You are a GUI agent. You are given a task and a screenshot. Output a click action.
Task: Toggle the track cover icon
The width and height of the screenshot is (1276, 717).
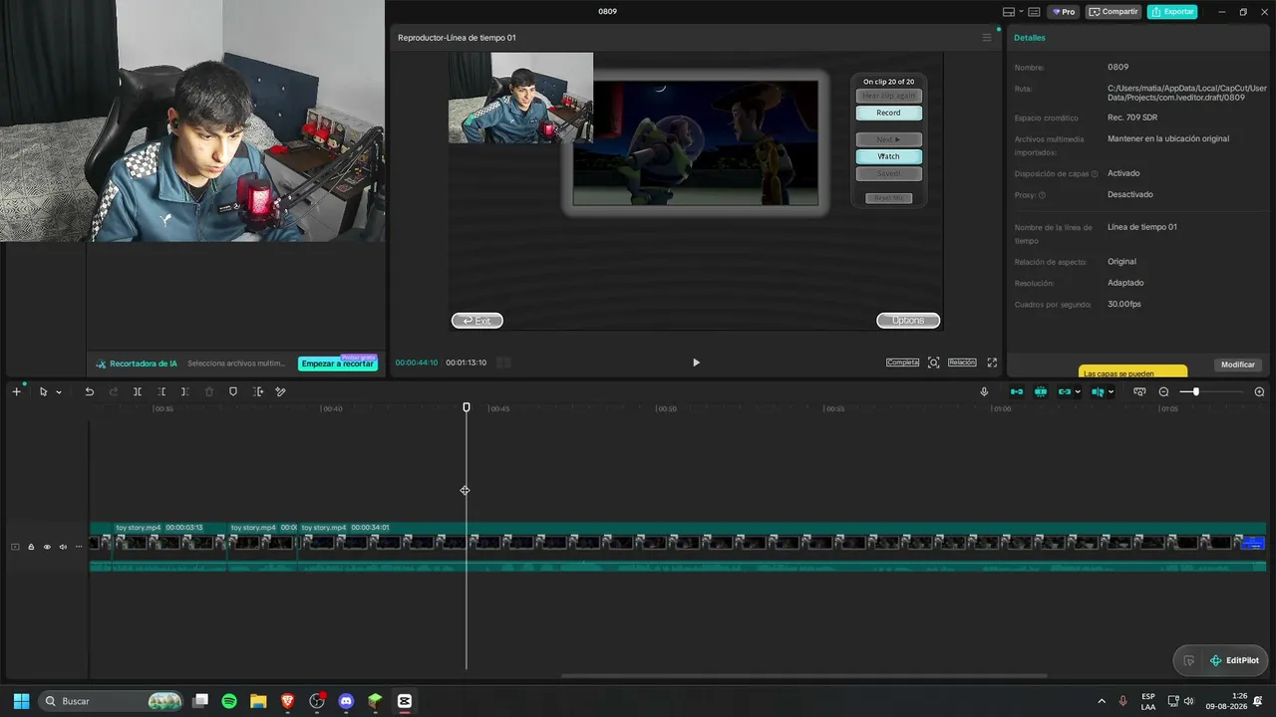[15, 547]
